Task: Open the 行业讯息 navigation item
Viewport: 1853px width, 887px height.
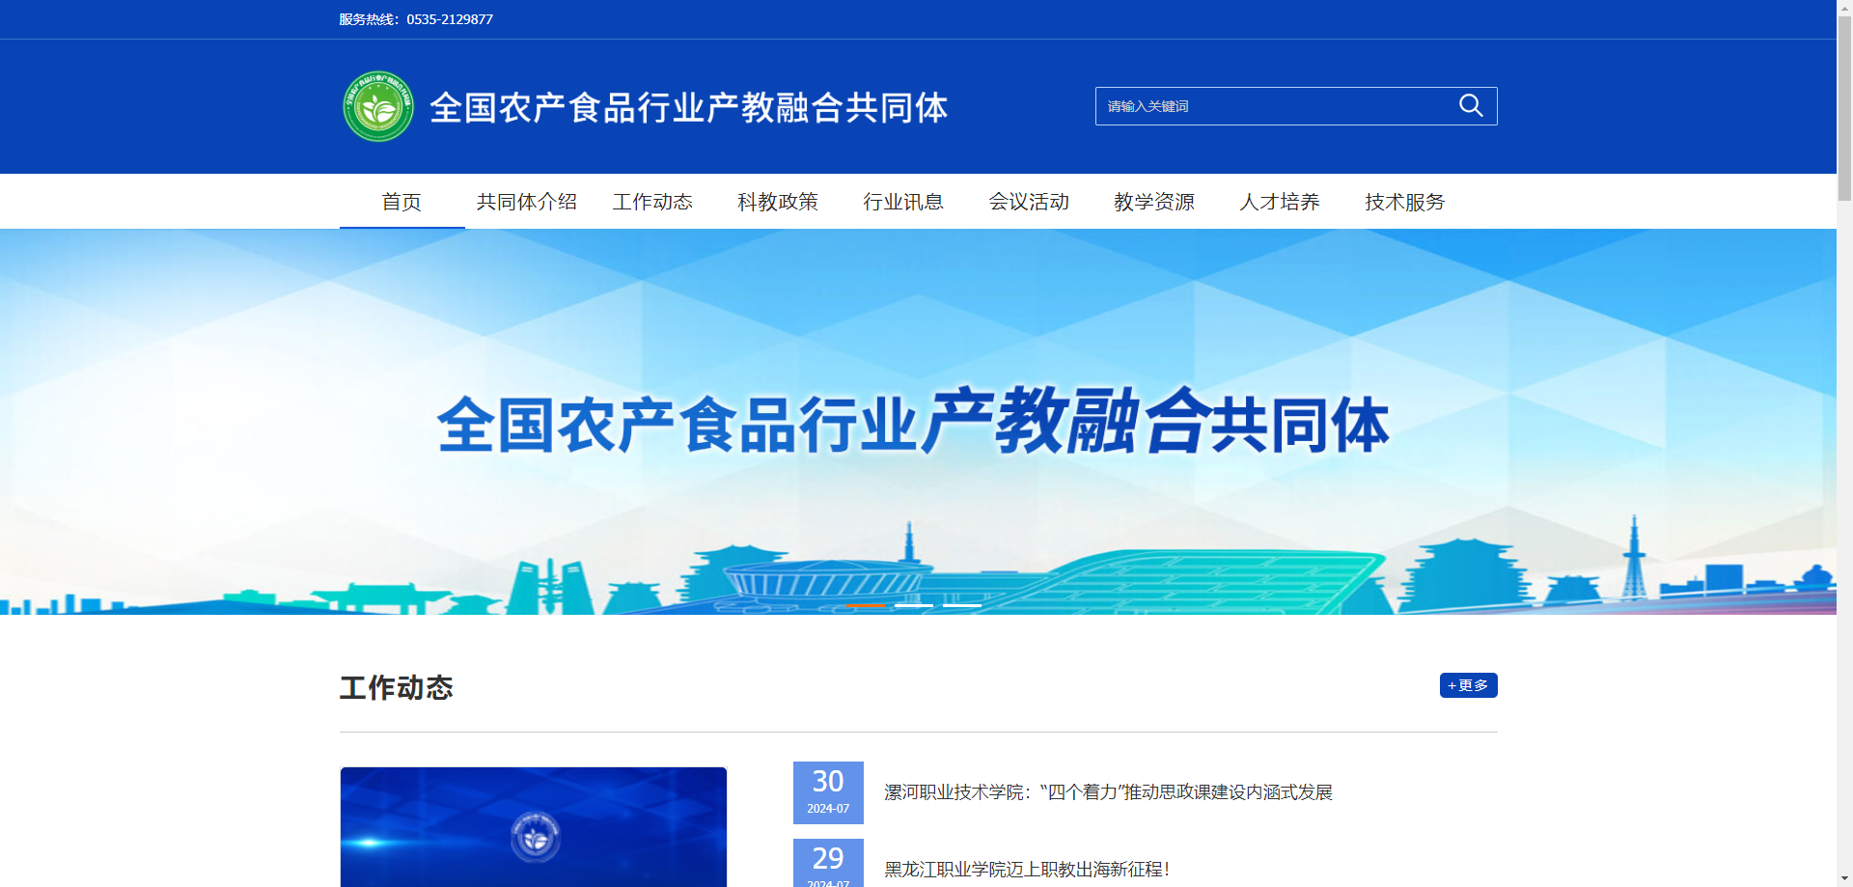Action: coord(903,202)
